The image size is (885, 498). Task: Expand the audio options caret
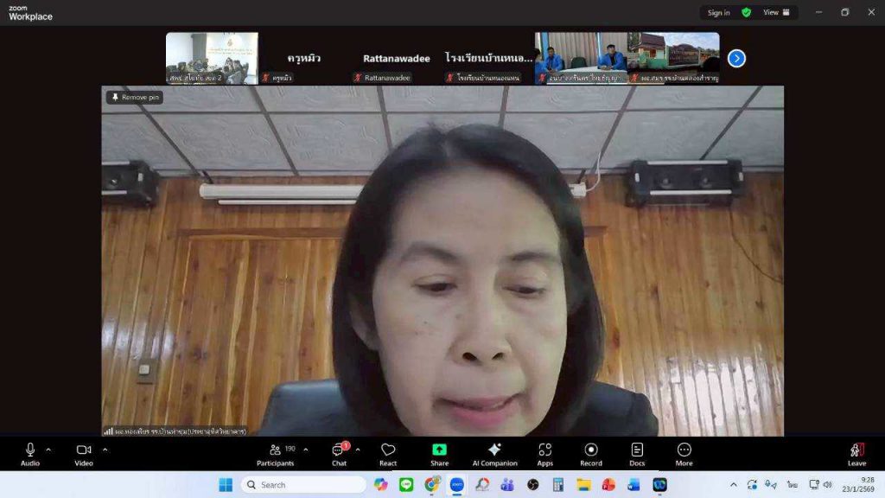pyautogui.click(x=48, y=450)
